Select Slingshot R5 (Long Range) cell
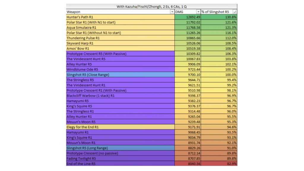The height and width of the screenshot is (171, 304). click(120, 148)
